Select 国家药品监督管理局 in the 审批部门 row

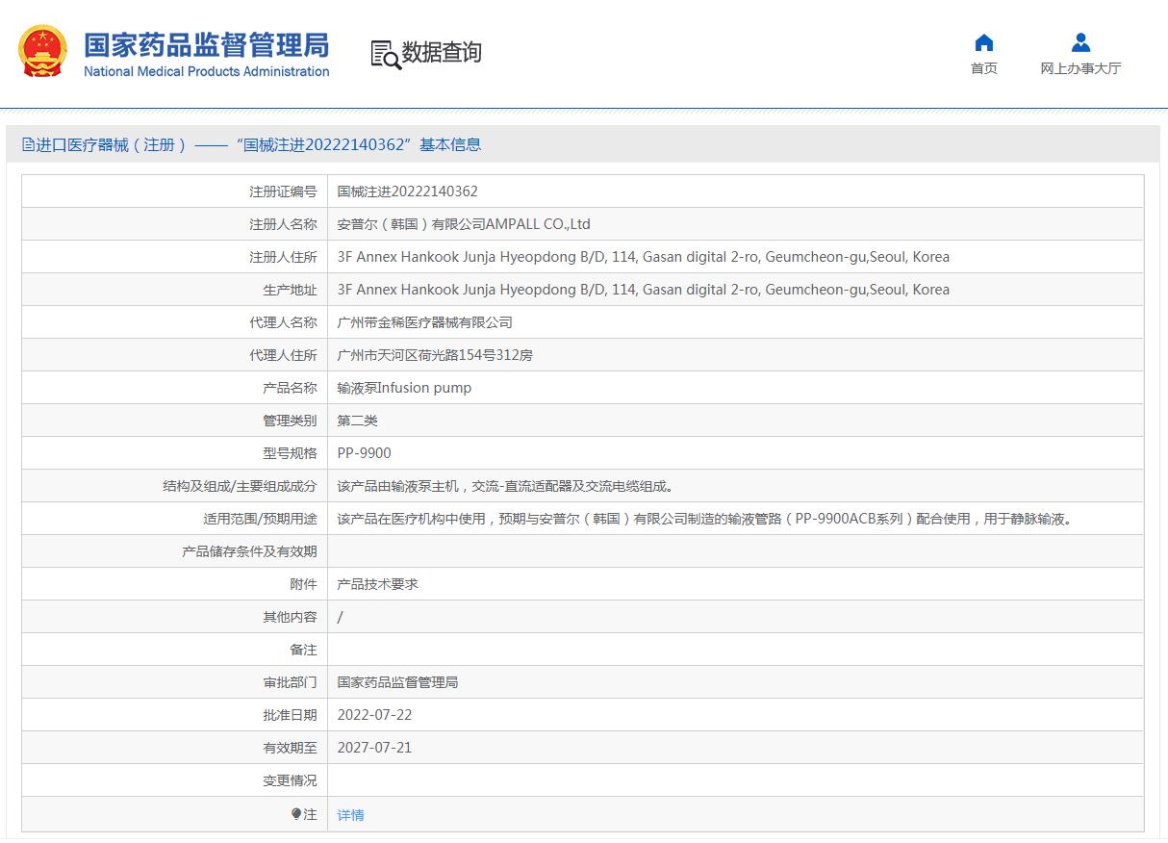coord(397,682)
